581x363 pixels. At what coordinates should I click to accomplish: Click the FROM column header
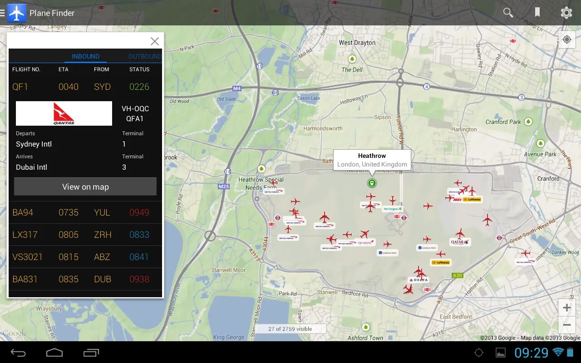point(102,69)
